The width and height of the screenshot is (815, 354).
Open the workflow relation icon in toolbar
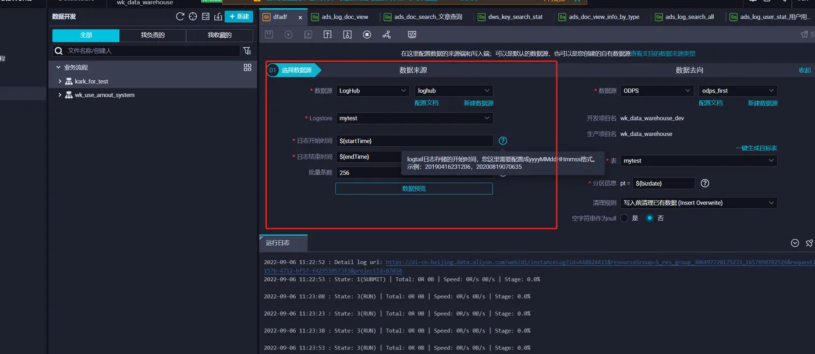point(387,35)
